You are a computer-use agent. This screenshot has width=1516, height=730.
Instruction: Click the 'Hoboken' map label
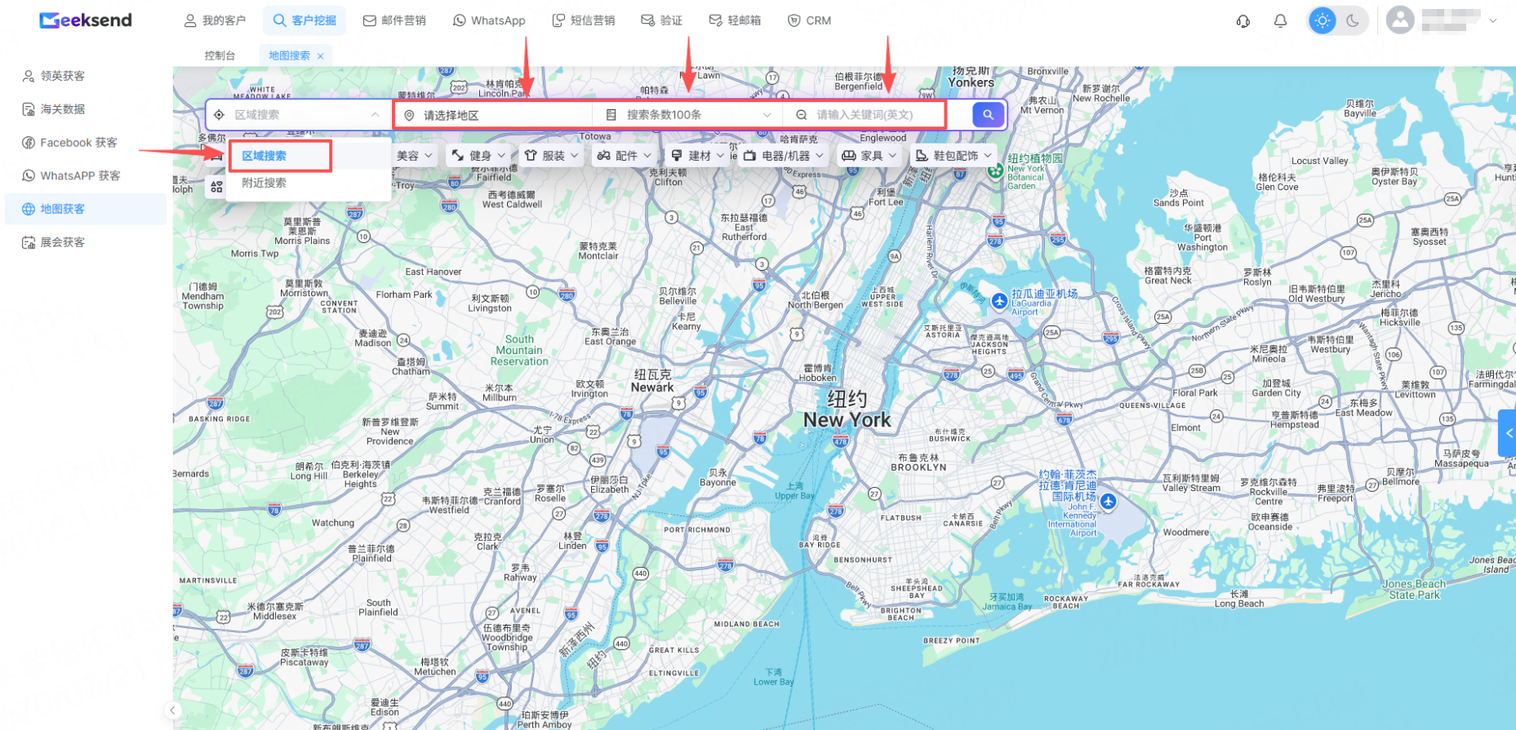[x=817, y=378]
